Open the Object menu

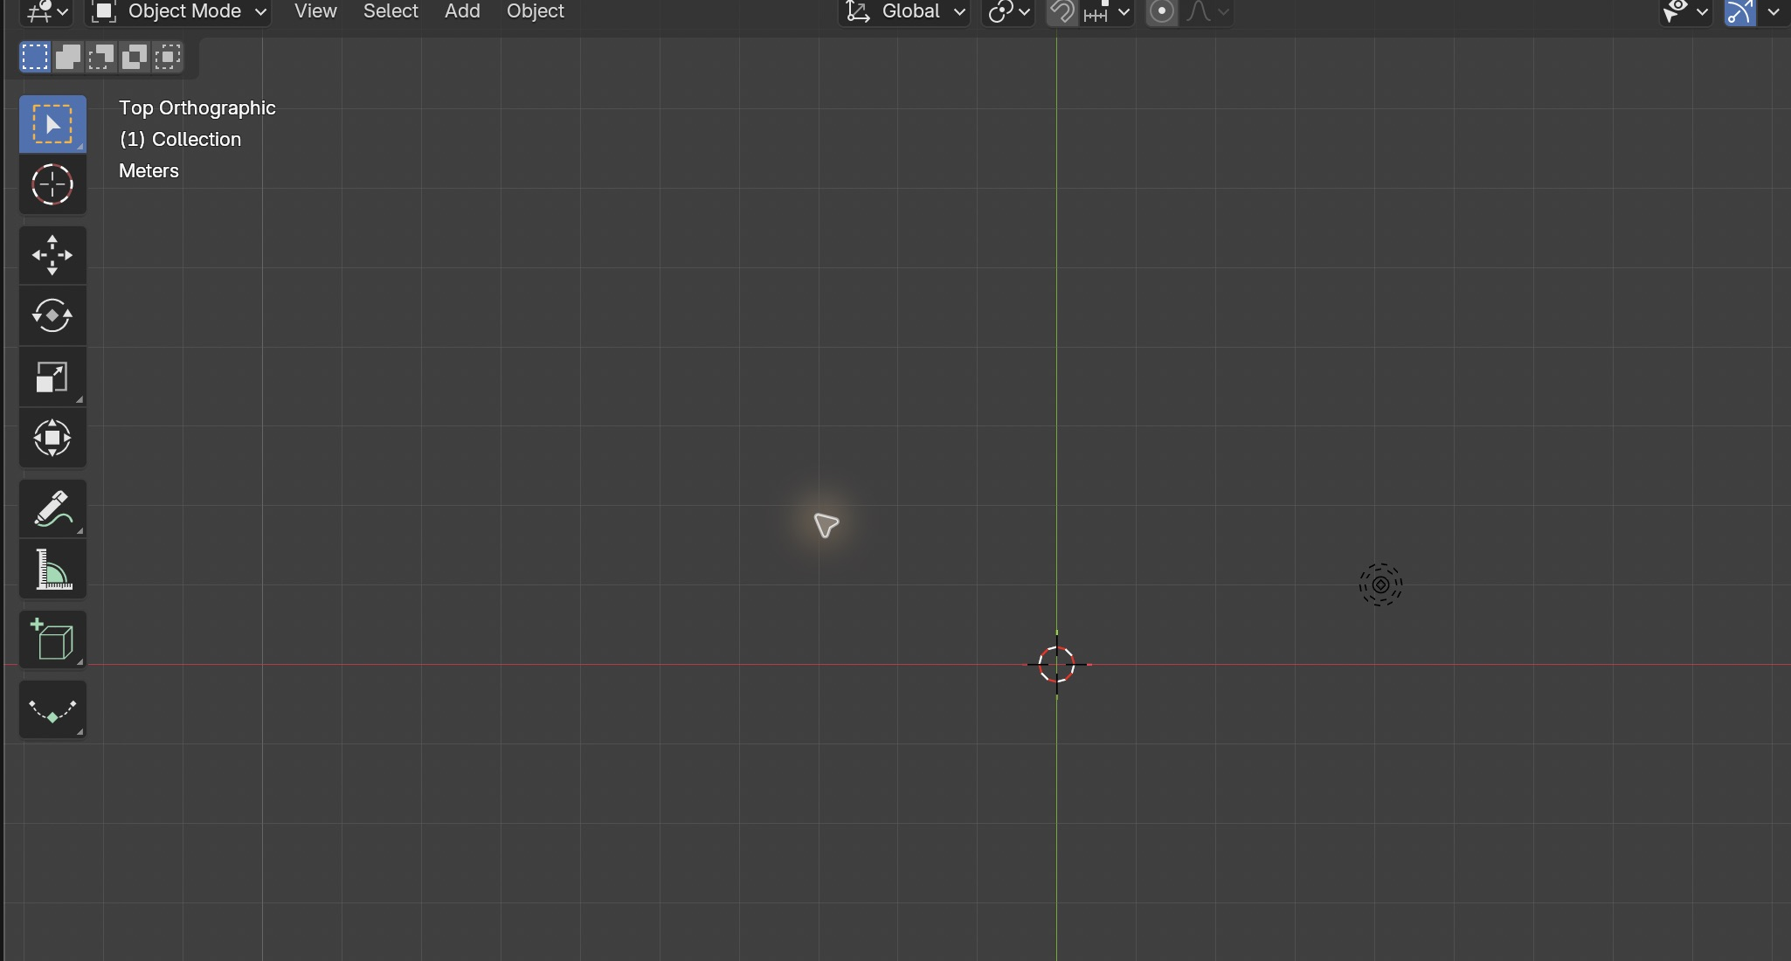[x=536, y=11]
